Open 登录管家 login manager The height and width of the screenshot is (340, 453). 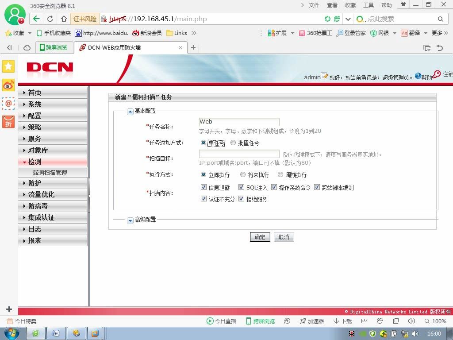coord(351,33)
